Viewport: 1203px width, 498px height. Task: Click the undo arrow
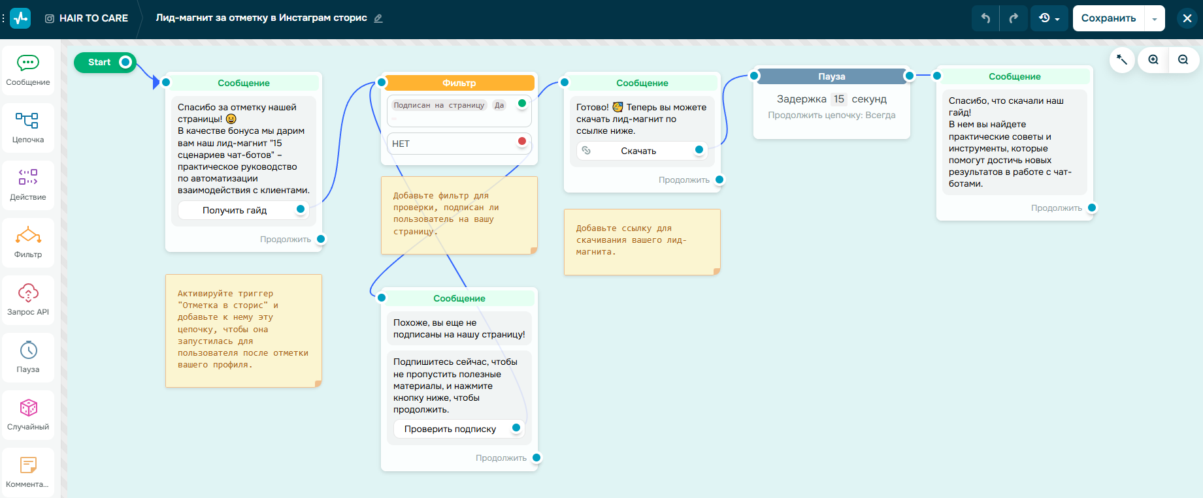coord(985,18)
